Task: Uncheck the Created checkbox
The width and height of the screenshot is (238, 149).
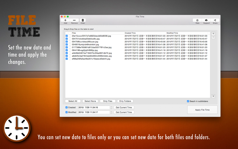Action: [x=66, y=107]
